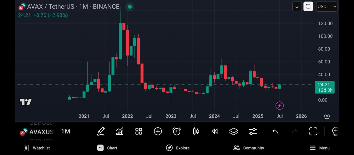
Task: Change the 1M timeframe interval selector
Action: pos(66,131)
